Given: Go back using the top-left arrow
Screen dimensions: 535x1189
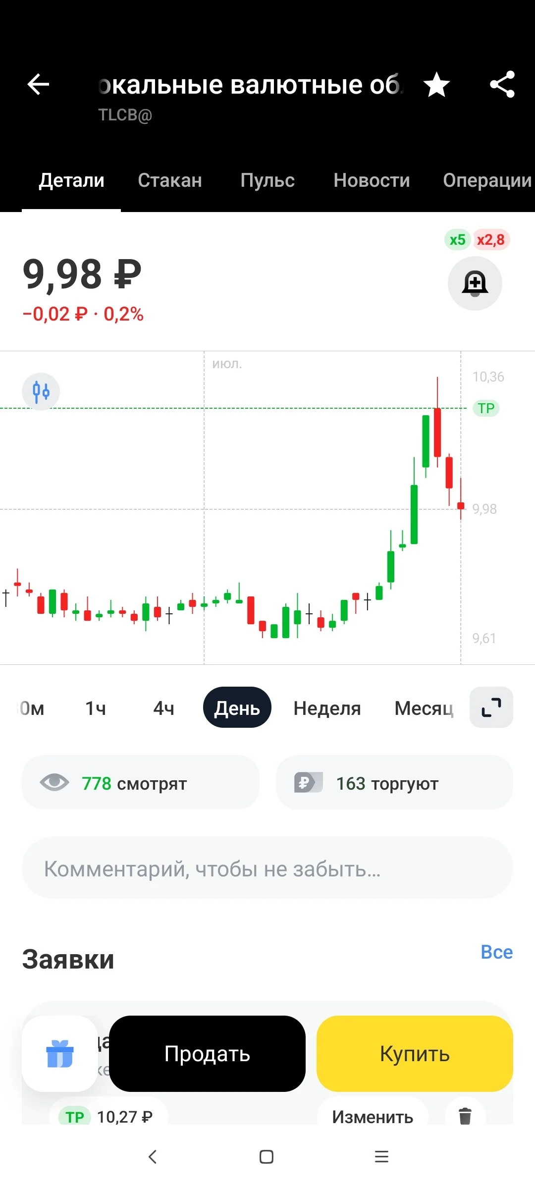Looking at the screenshot, I should pos(38,84).
